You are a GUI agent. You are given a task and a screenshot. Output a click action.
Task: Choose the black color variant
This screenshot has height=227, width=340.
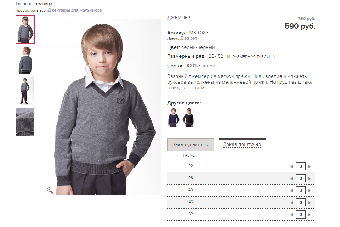pos(188,117)
